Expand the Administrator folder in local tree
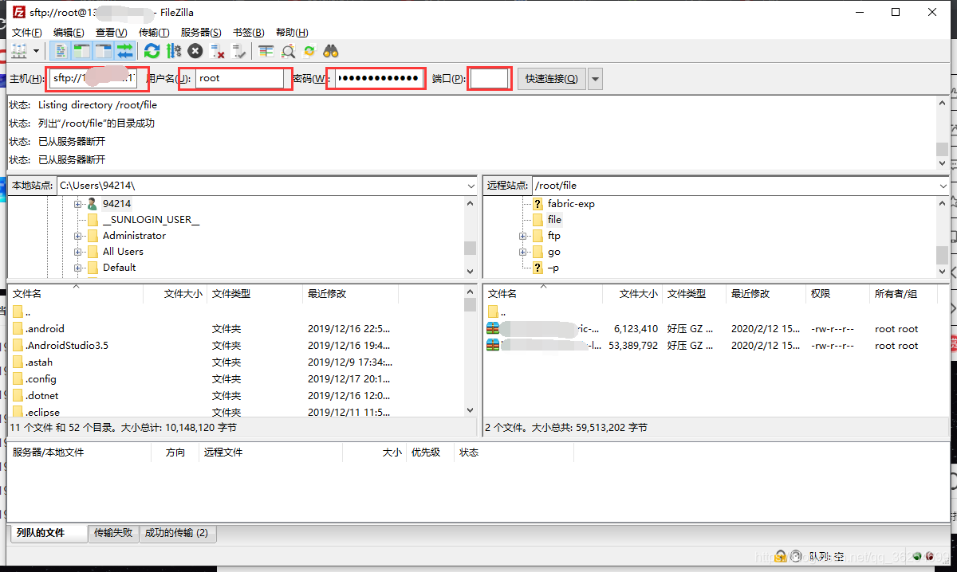957x572 pixels. pyautogui.click(x=78, y=236)
